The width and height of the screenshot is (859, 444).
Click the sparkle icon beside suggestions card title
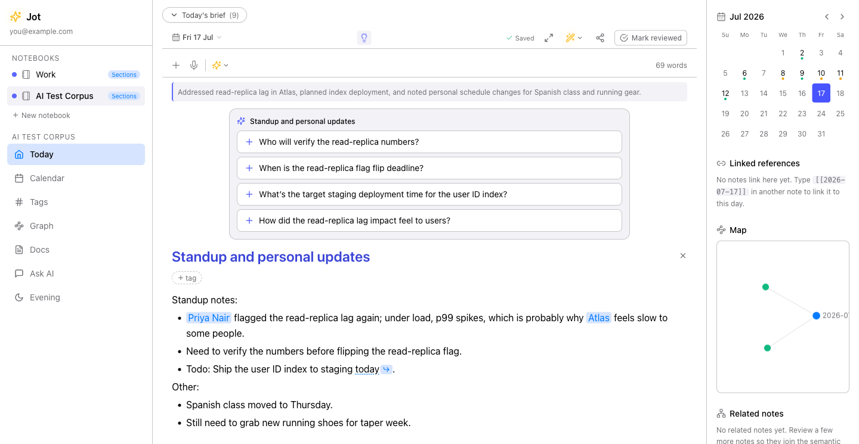[x=241, y=121]
